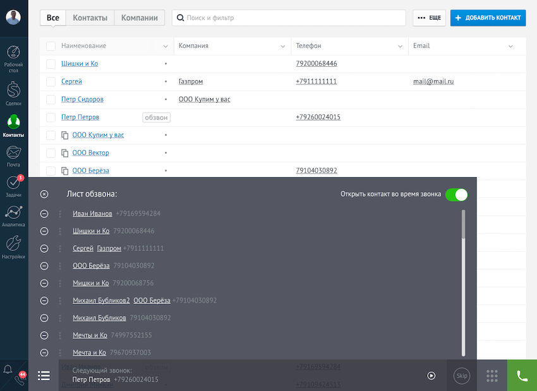Click the green phone call button
537x391 pixels.
click(x=522, y=376)
